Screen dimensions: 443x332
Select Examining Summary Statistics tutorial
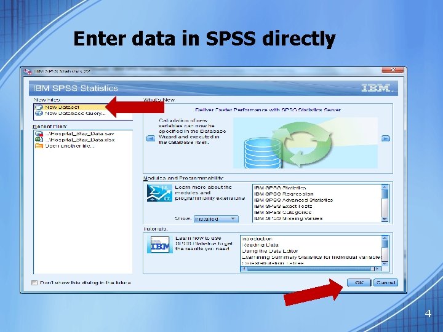pyautogui.click(x=311, y=257)
